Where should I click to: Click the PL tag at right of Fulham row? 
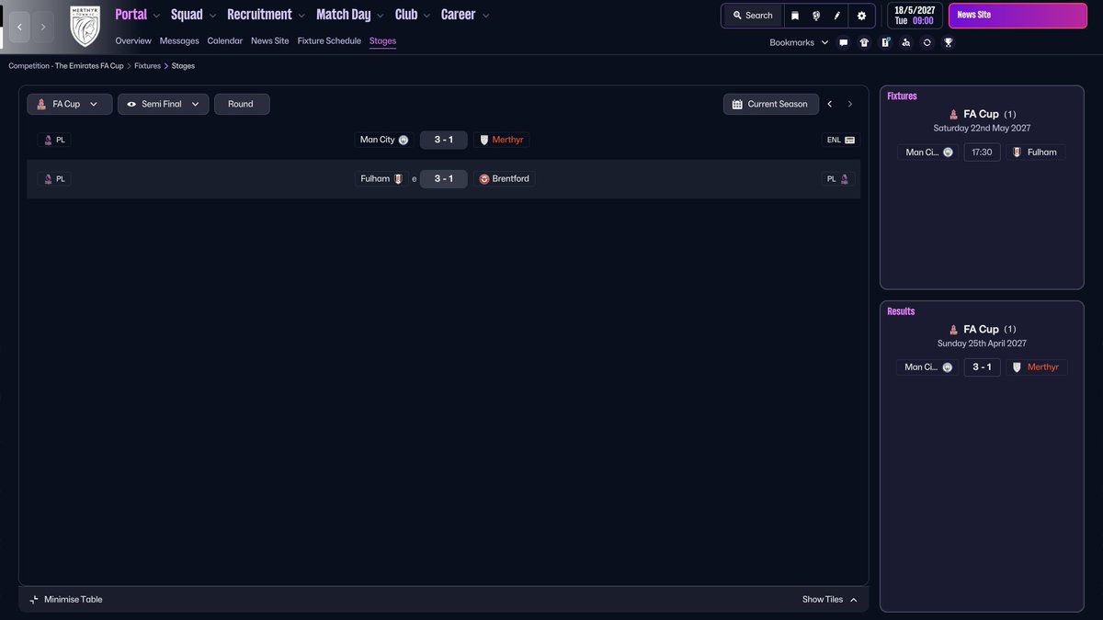pyautogui.click(x=837, y=179)
